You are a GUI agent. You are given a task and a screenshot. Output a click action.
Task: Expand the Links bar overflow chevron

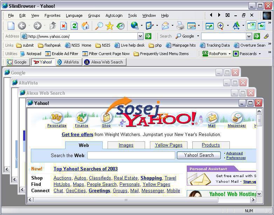pos(270,43)
